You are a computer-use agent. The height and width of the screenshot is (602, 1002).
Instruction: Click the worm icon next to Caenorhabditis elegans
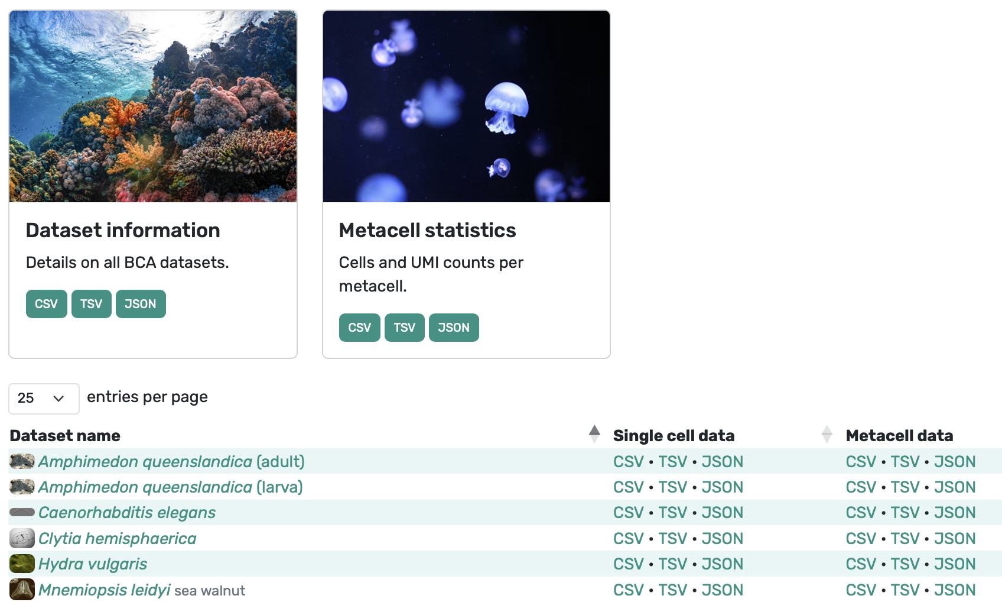pos(21,512)
